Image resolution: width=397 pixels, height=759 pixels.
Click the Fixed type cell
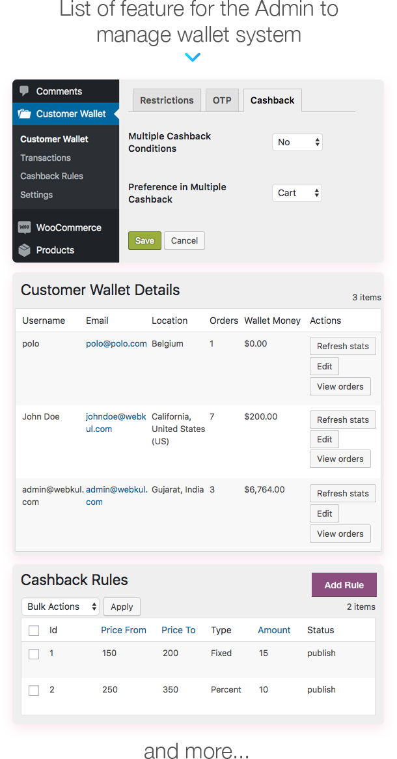(x=221, y=653)
